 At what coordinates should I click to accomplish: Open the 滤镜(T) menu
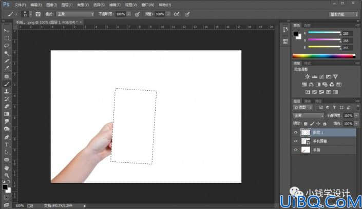pos(115,5)
